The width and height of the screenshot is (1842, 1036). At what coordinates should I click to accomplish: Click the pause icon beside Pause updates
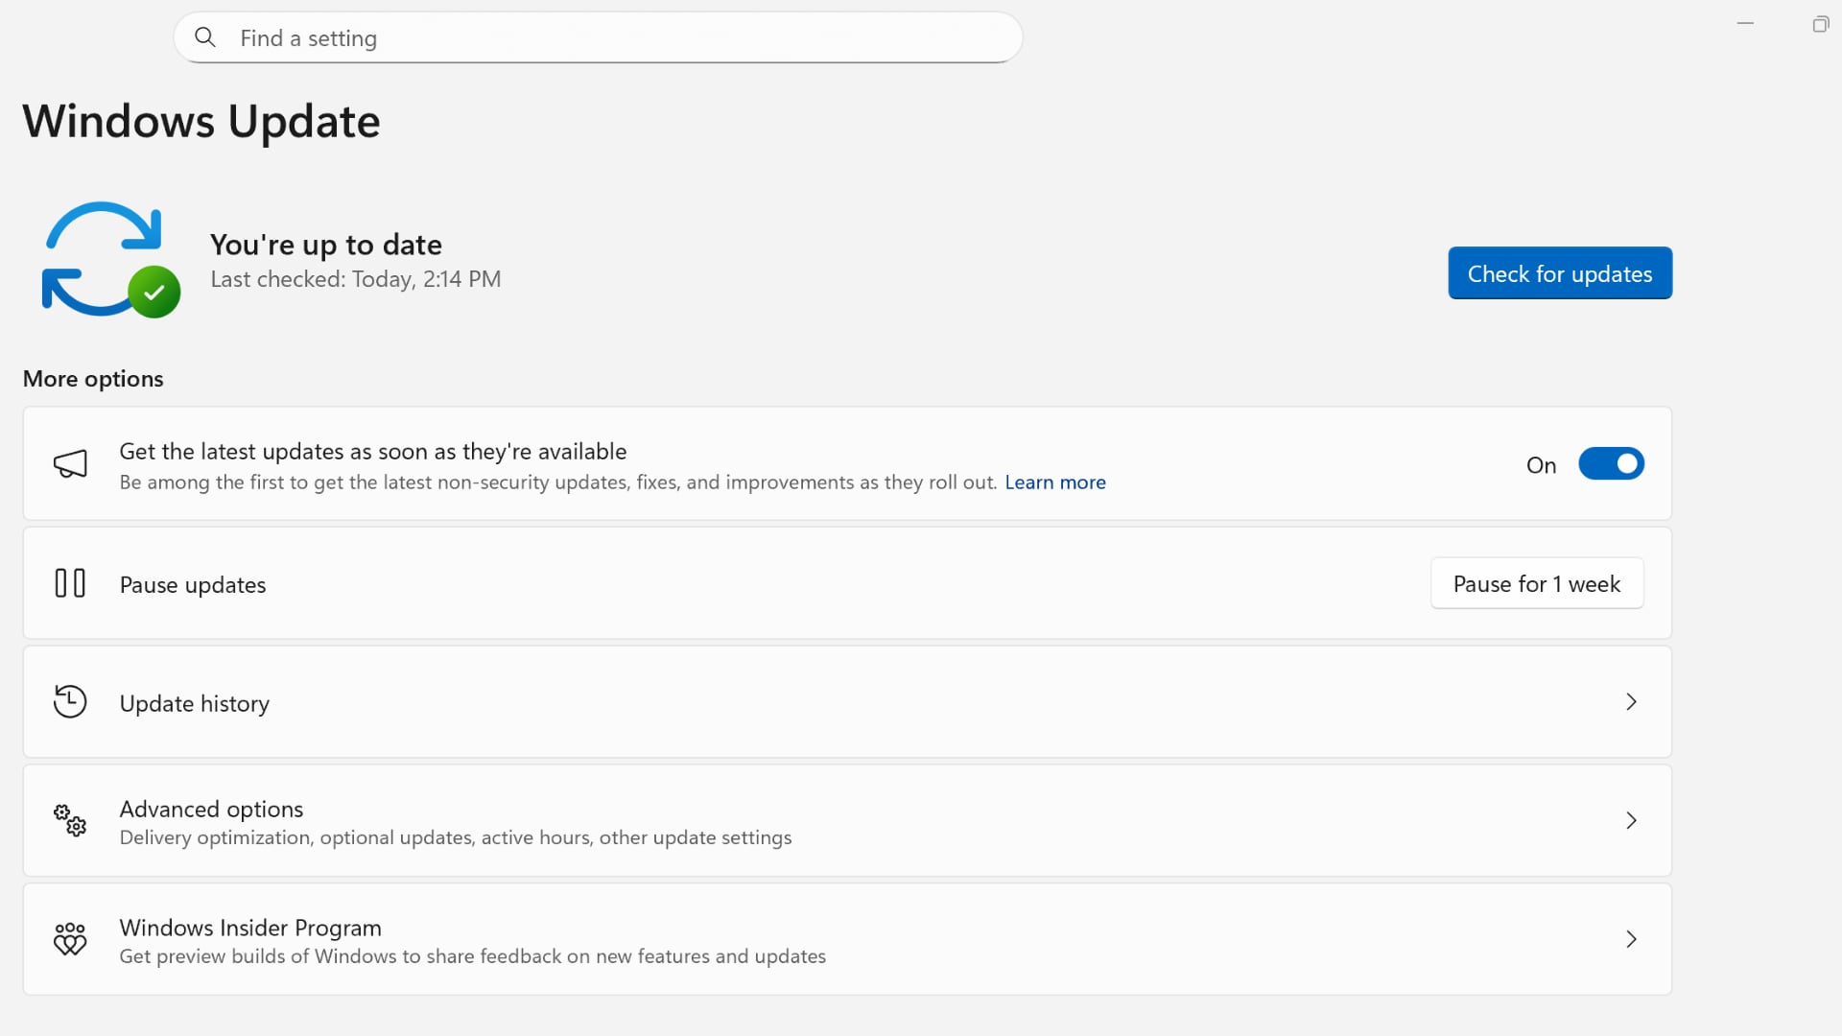pos(70,583)
